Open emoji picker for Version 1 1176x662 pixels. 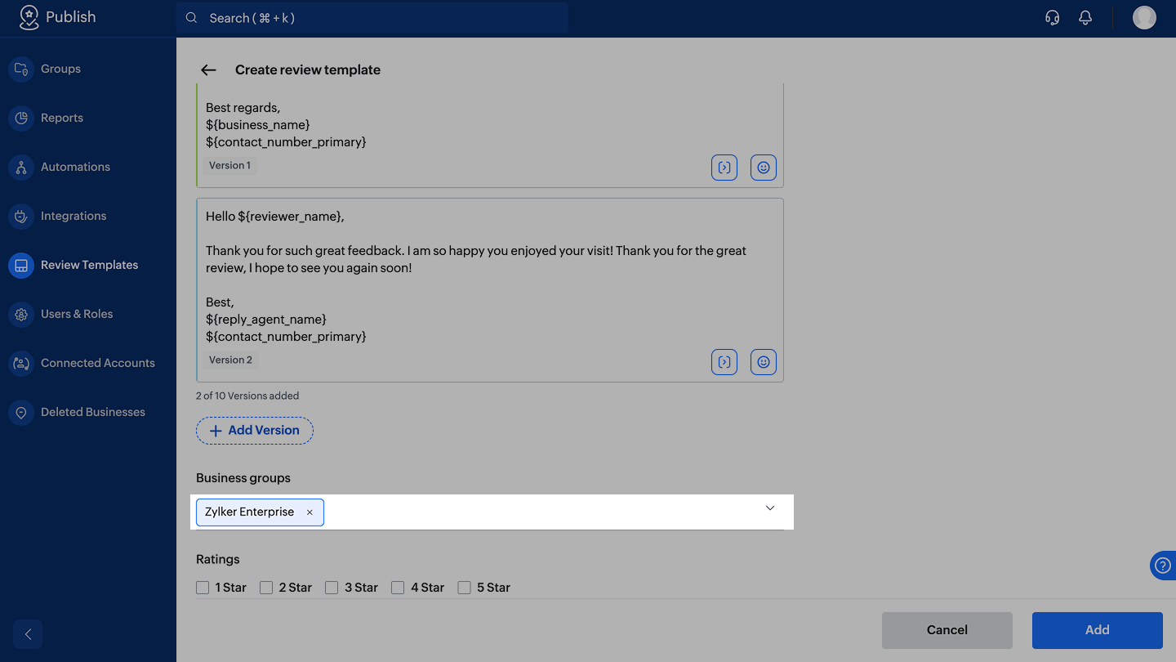[x=764, y=168]
